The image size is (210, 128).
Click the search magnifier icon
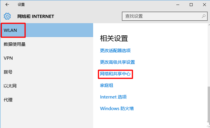click(204, 16)
